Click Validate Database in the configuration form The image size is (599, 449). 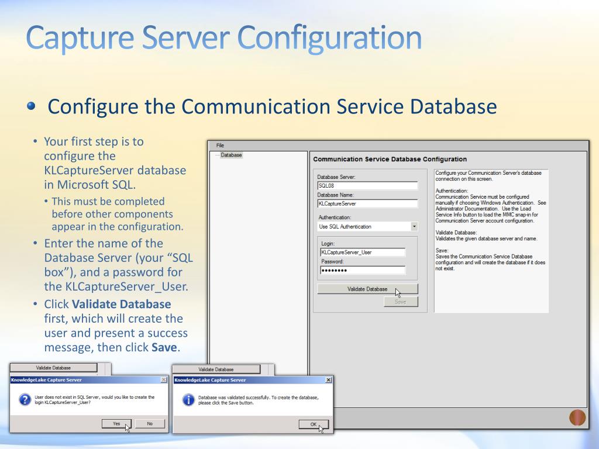(367, 289)
